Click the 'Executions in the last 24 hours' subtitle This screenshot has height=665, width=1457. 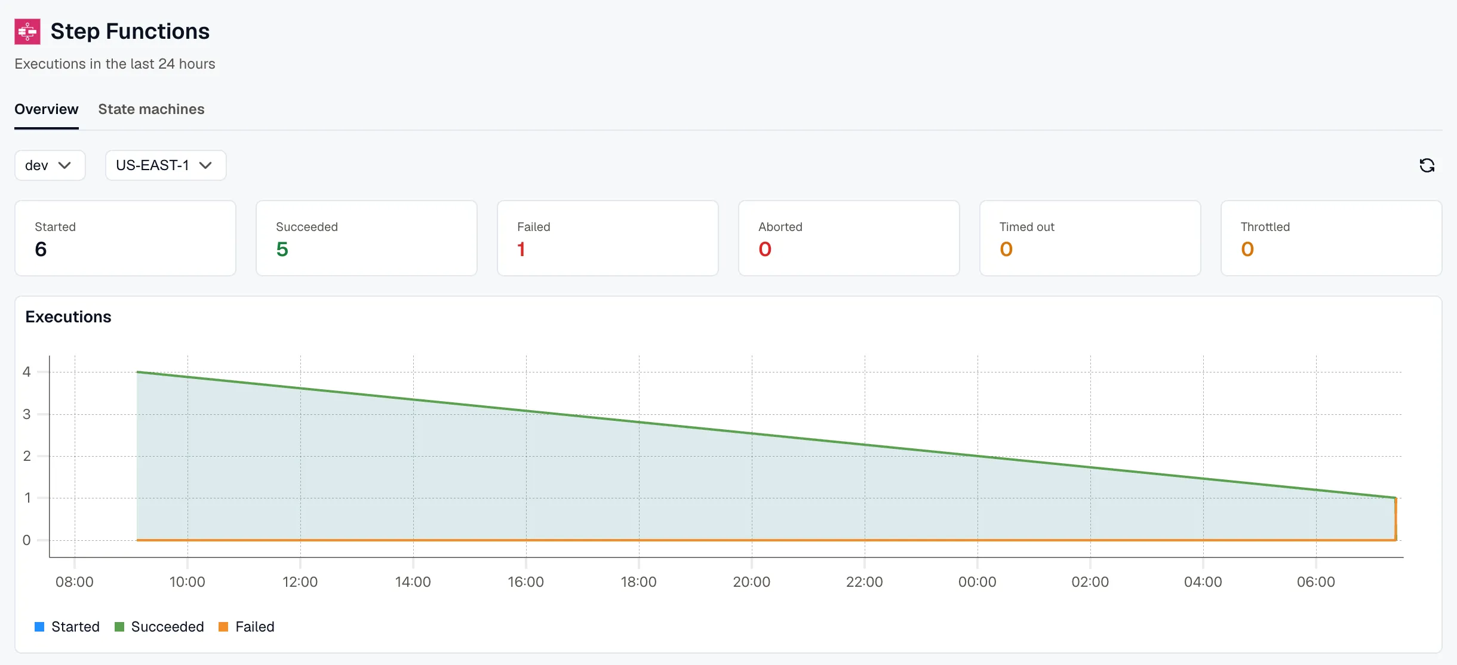[115, 64]
